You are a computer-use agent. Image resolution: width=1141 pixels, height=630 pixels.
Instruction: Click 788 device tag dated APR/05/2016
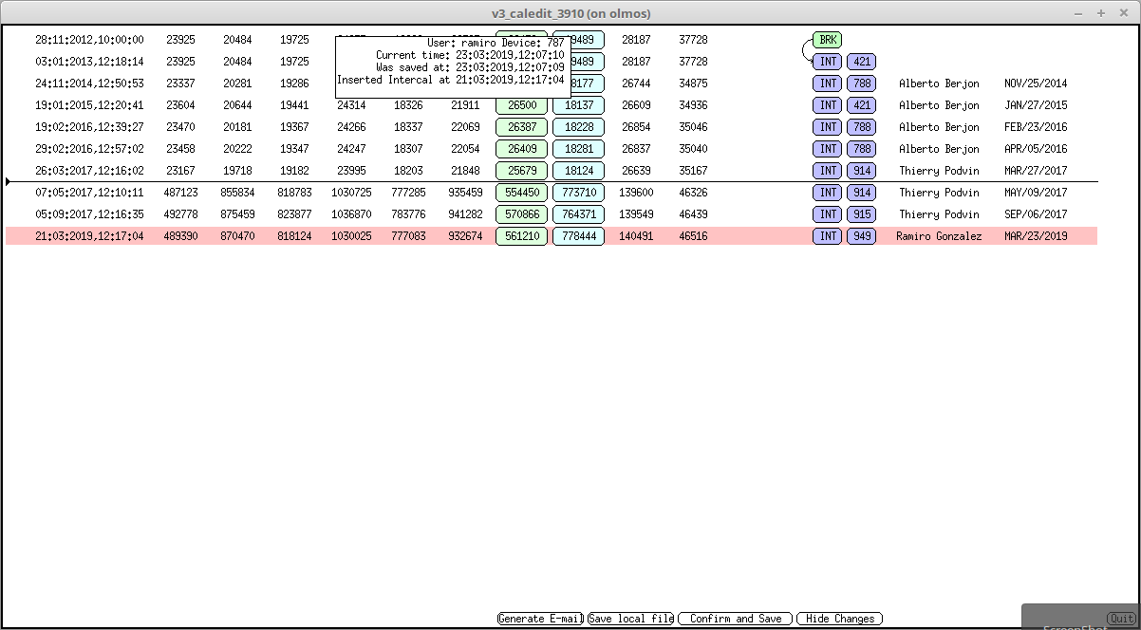[x=861, y=149]
